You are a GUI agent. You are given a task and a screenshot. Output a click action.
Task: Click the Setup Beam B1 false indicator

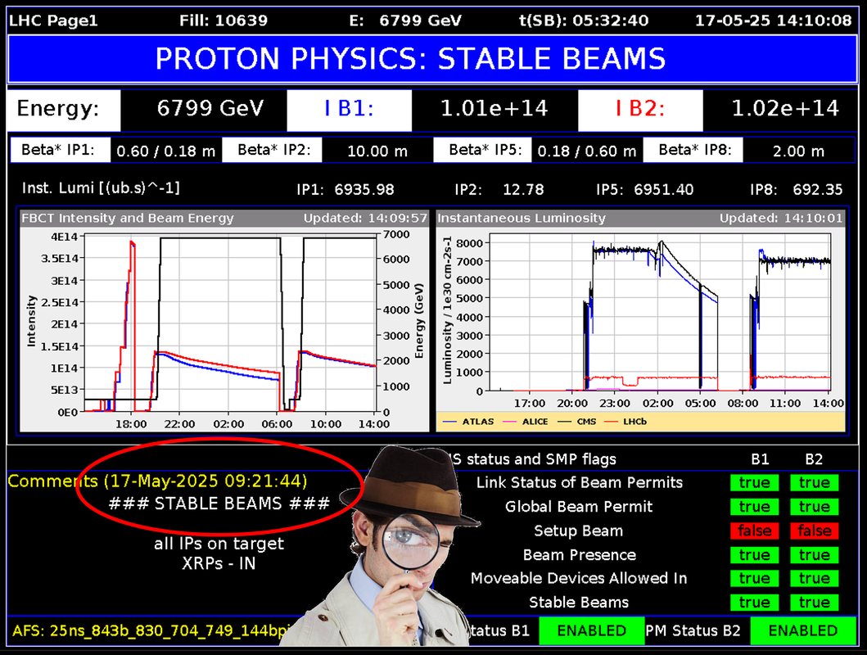pyautogui.click(x=754, y=531)
